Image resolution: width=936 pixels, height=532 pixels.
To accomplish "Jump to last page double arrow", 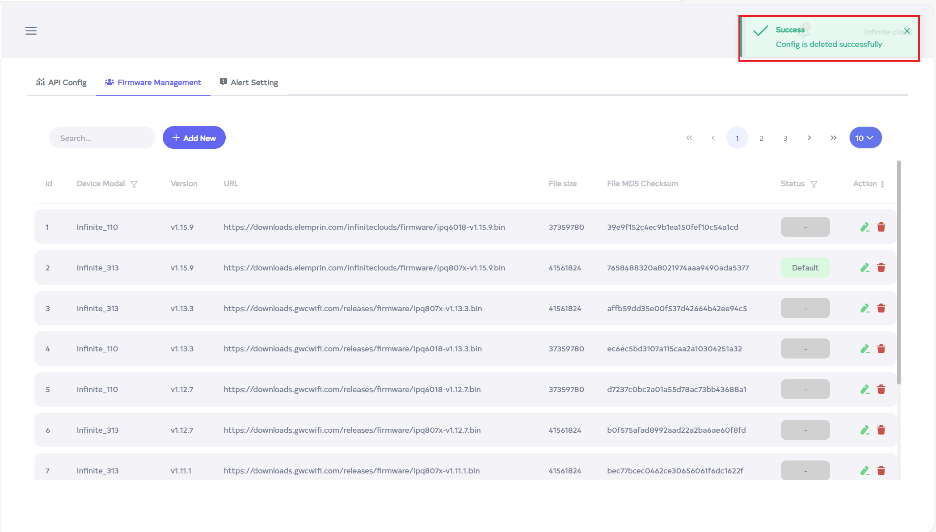I will point(833,138).
